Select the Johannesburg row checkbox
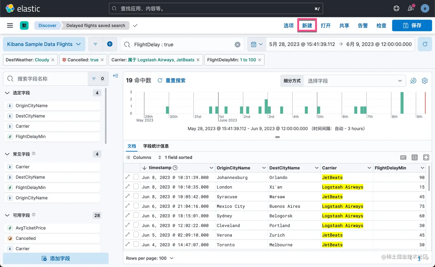435x267 pixels. (x=136, y=177)
